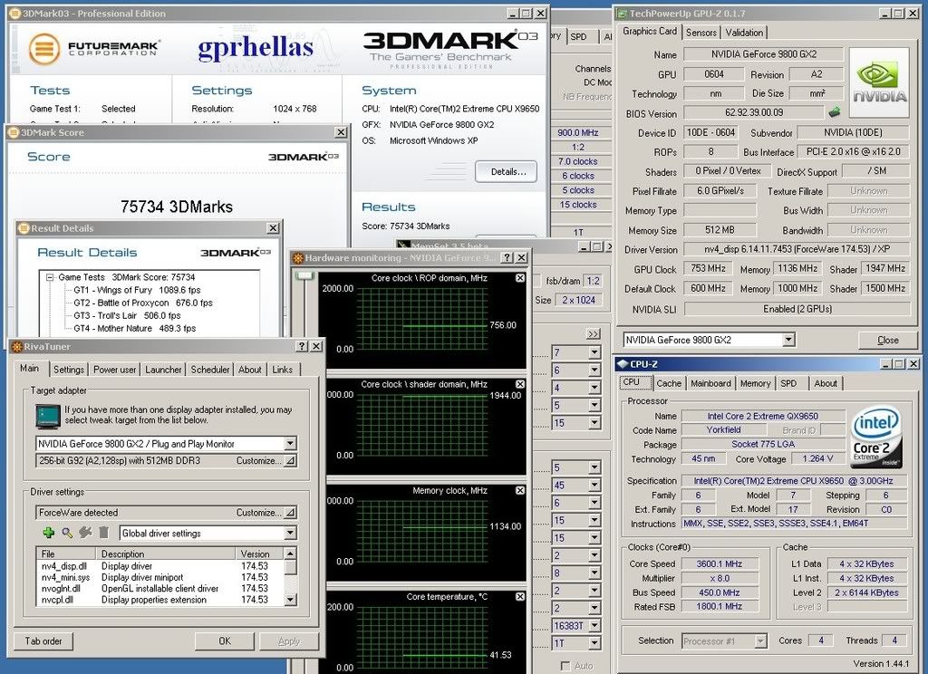Viewport: 928px width, 674px height.
Task: Click Tab order button in RivaTuner
Action: coord(43,640)
